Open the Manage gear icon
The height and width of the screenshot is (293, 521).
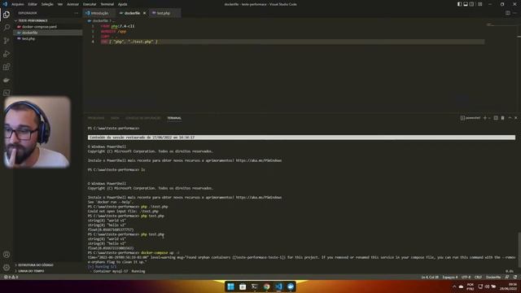tap(7, 268)
